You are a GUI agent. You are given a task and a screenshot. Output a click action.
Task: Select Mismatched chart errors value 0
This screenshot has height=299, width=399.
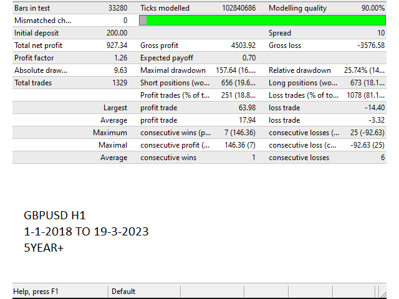[x=125, y=21]
